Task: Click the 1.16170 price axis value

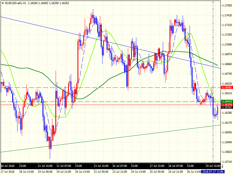Action: [227, 123]
